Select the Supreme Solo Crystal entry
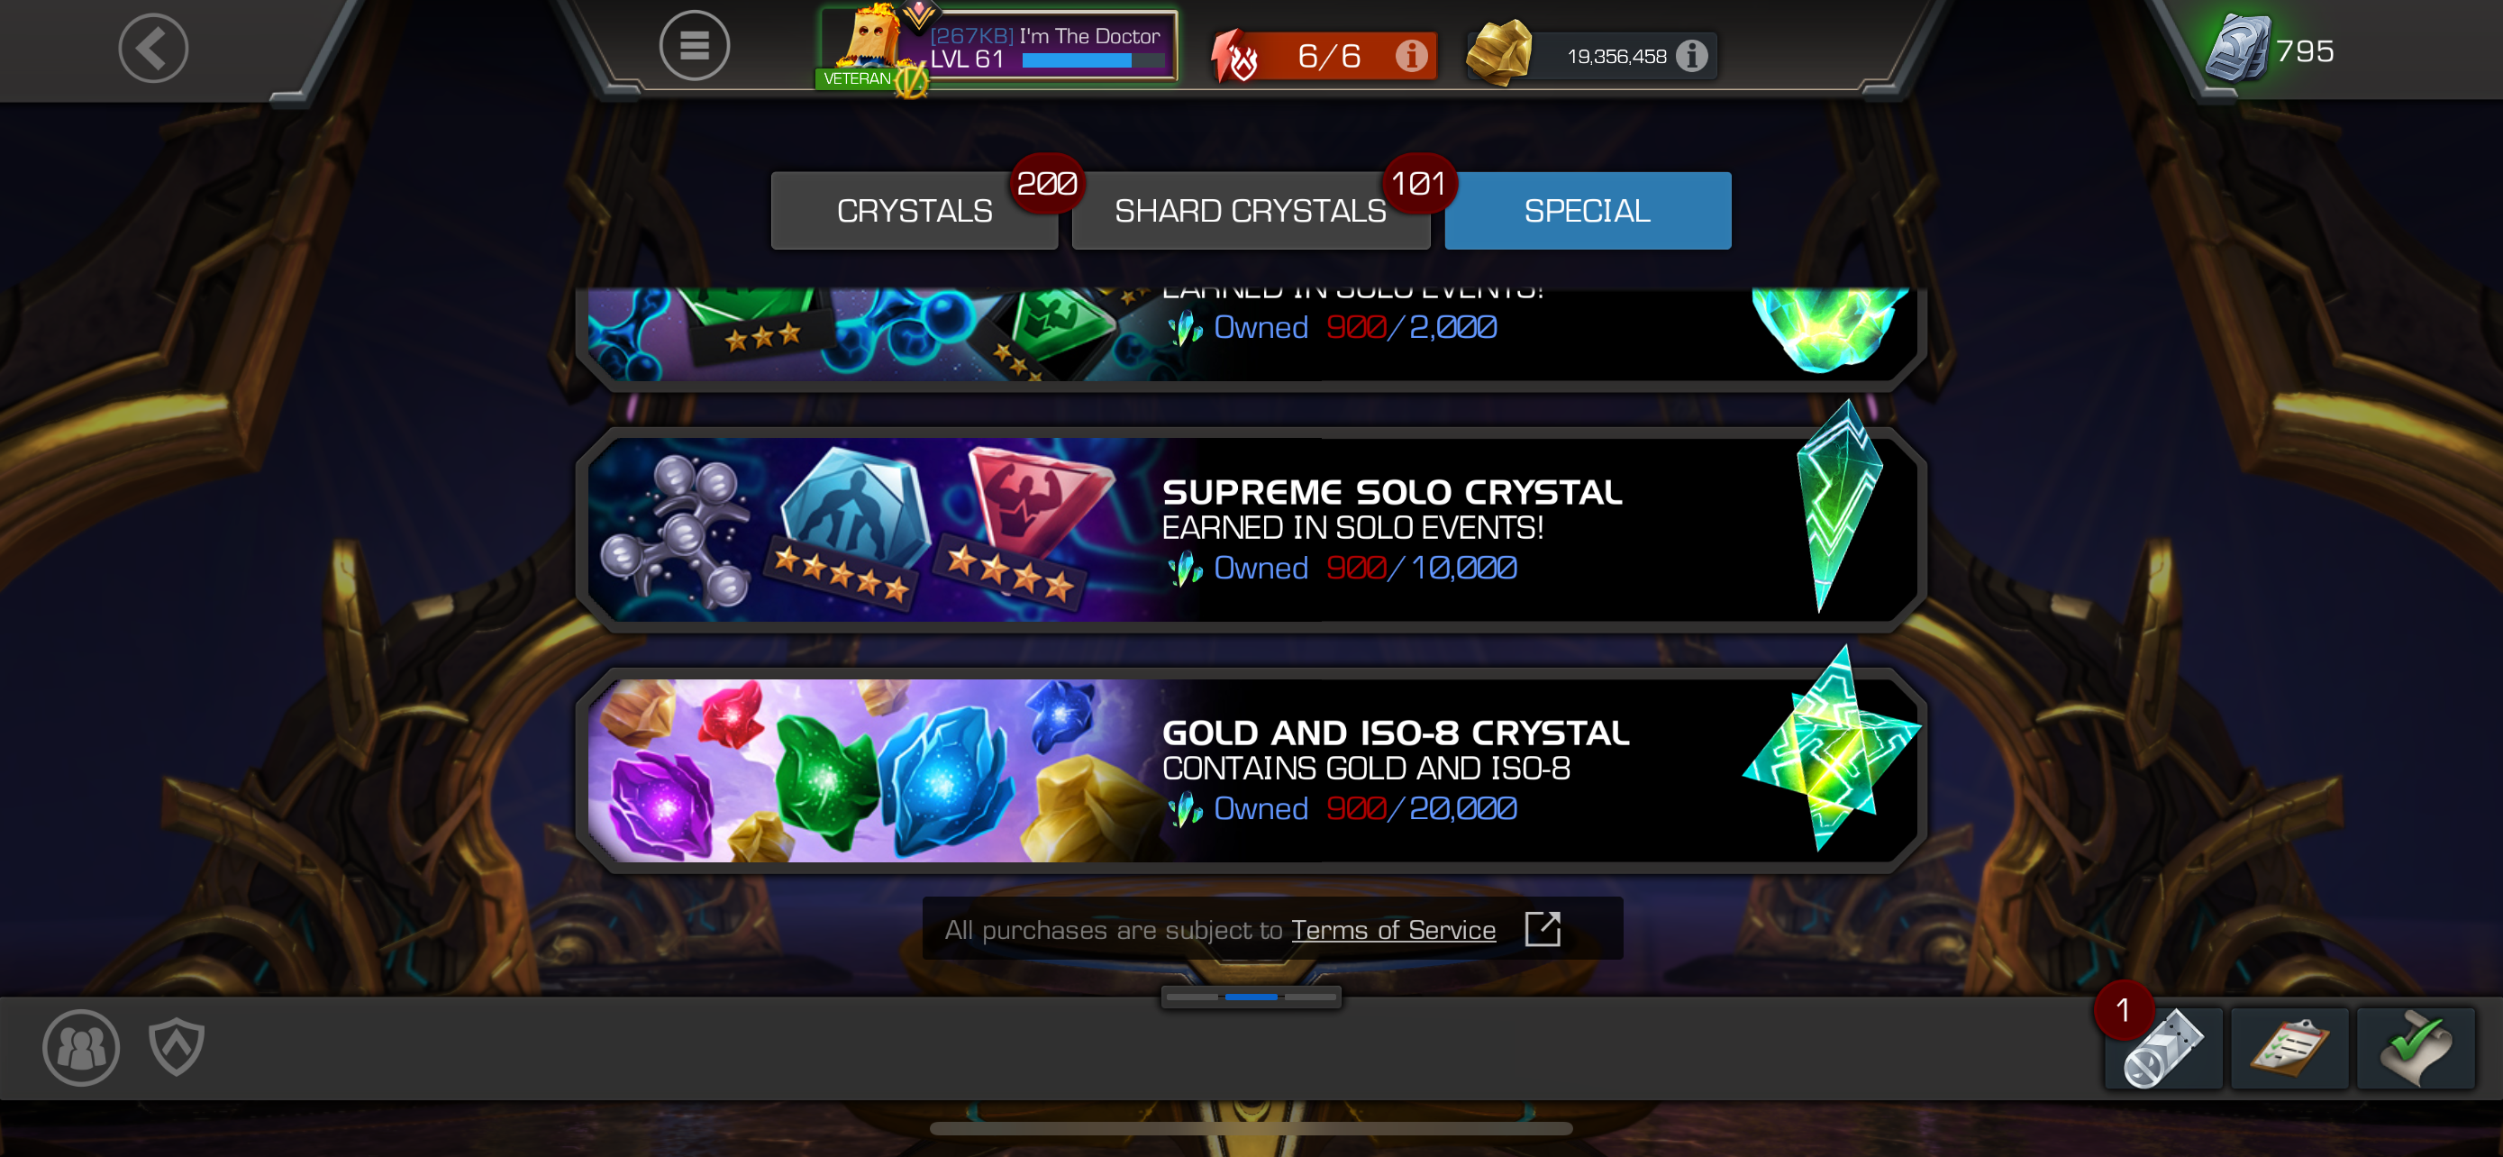Screen dimensions: 2503x1157 [x=1251, y=530]
